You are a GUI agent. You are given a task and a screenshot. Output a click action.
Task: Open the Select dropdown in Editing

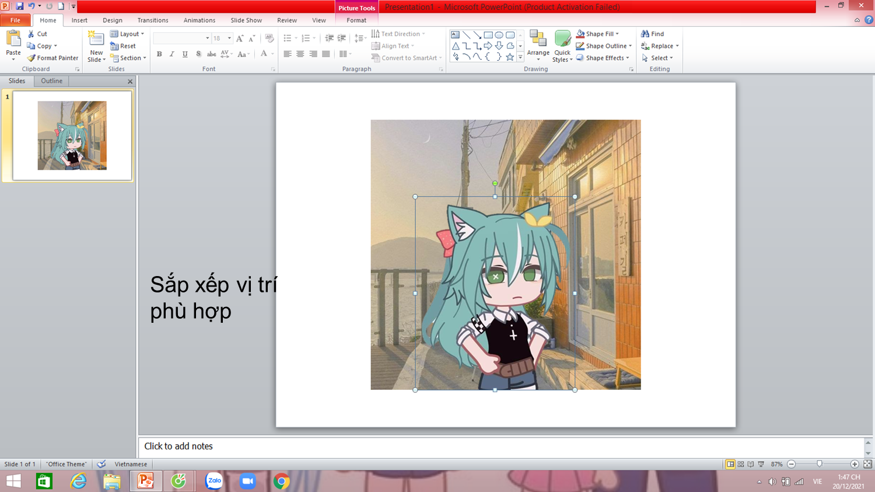(657, 58)
